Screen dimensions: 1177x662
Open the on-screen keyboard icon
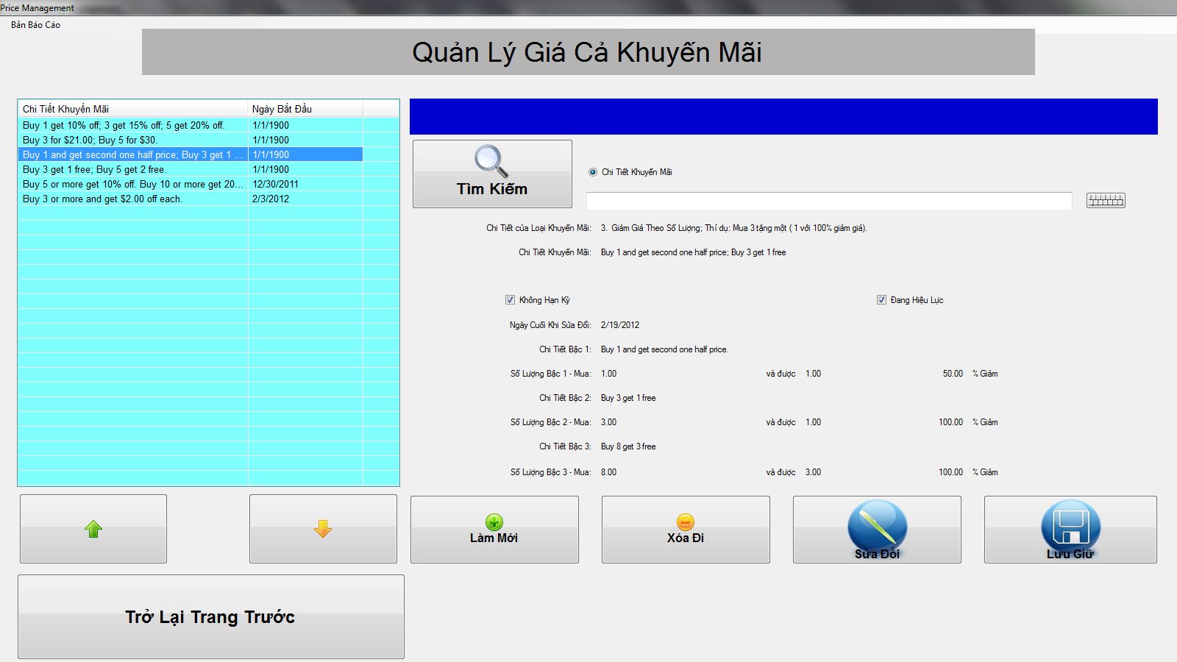click(x=1105, y=200)
